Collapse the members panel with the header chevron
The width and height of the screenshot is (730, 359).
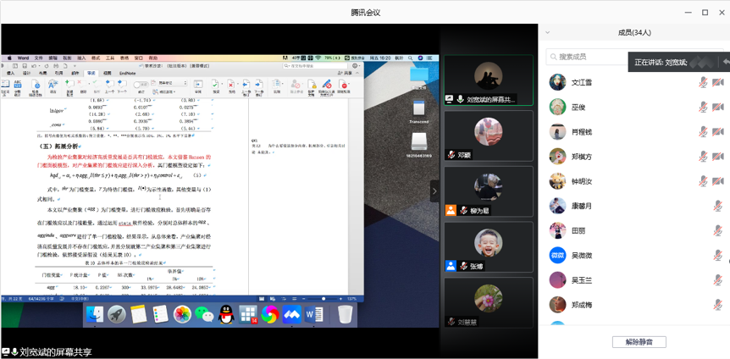pyautogui.click(x=547, y=33)
